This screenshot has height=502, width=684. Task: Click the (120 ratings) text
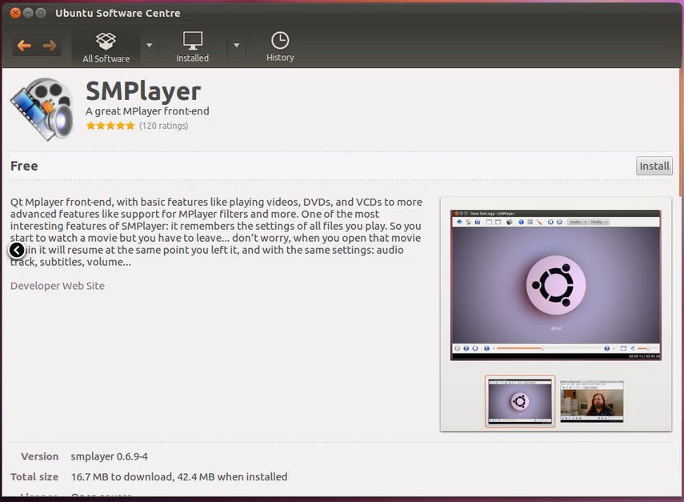coord(163,126)
